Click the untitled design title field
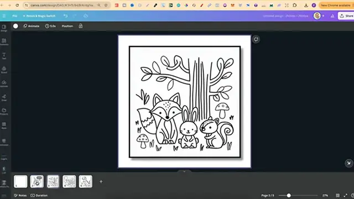 [285, 16]
